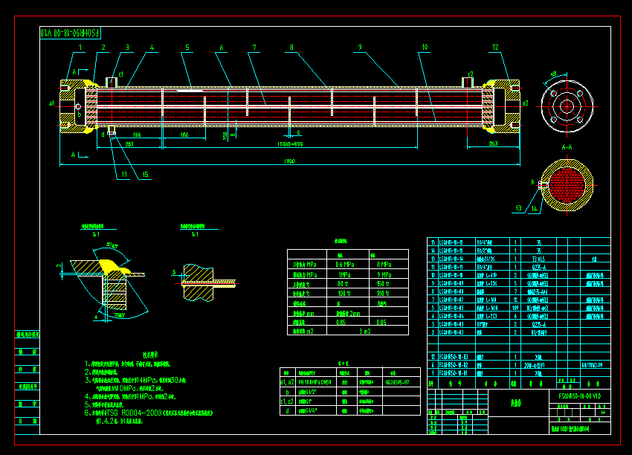Screen dimensions: 632x455
Task: Click balloon 13 pointing to the tube bundle section
Action: (518, 208)
